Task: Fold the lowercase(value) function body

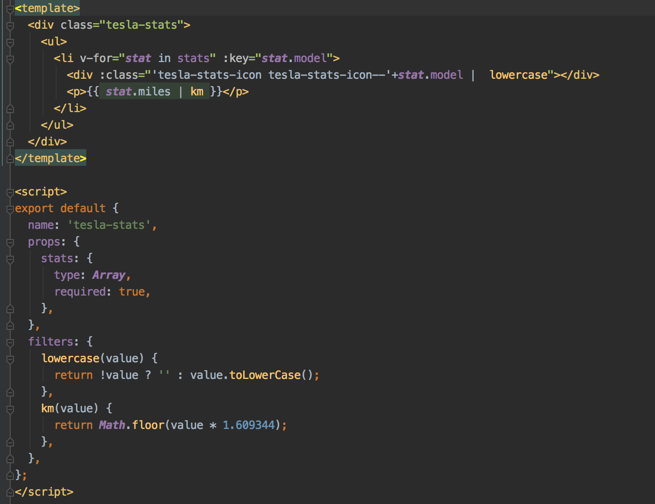Action: (x=10, y=359)
